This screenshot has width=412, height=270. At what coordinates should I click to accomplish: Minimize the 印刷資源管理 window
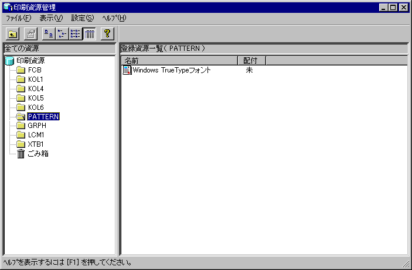pos(383,8)
